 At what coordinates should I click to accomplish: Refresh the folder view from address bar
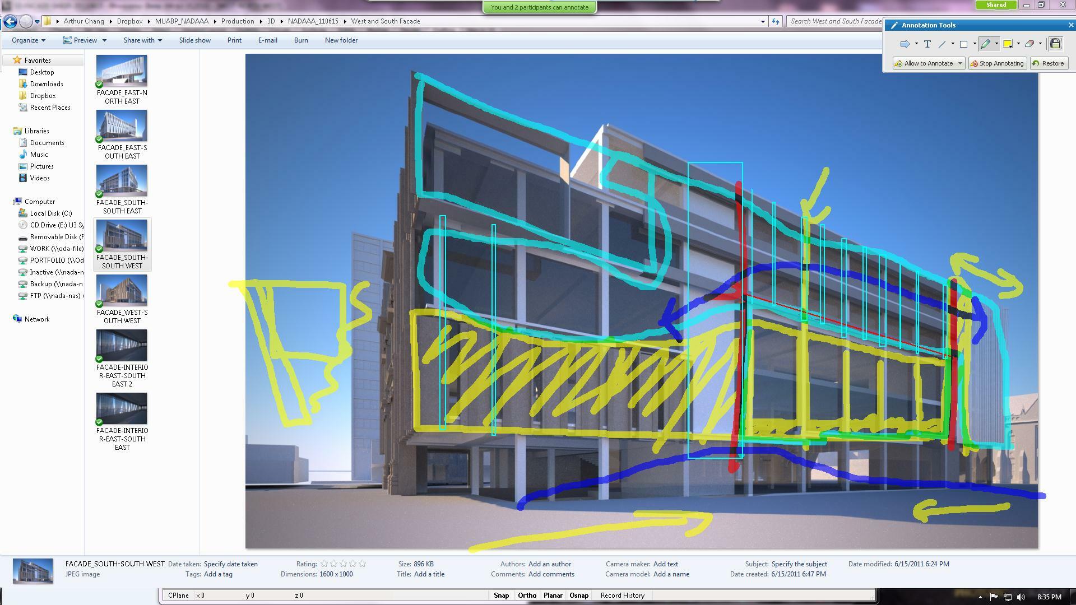pyautogui.click(x=776, y=21)
